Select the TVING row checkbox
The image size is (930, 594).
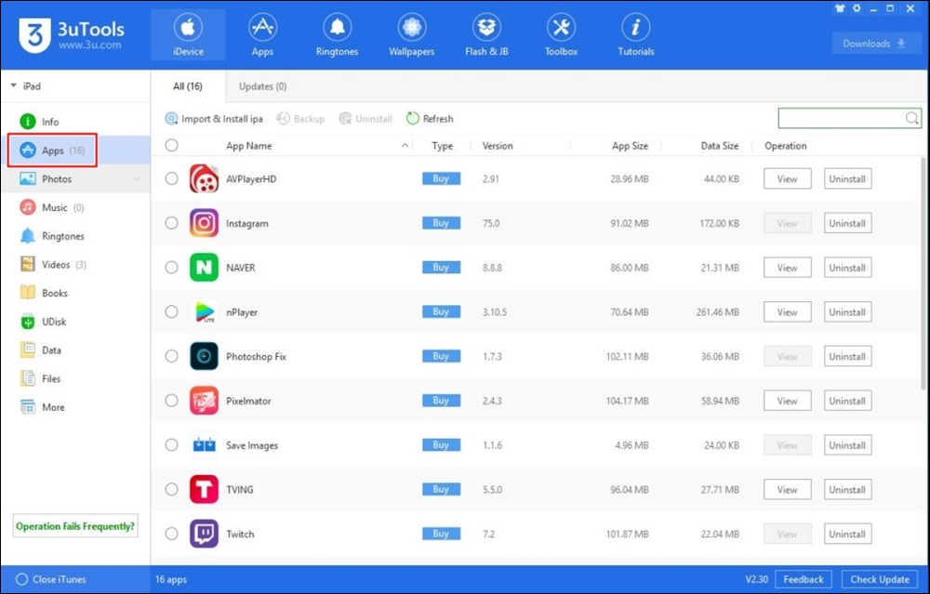[x=171, y=490]
